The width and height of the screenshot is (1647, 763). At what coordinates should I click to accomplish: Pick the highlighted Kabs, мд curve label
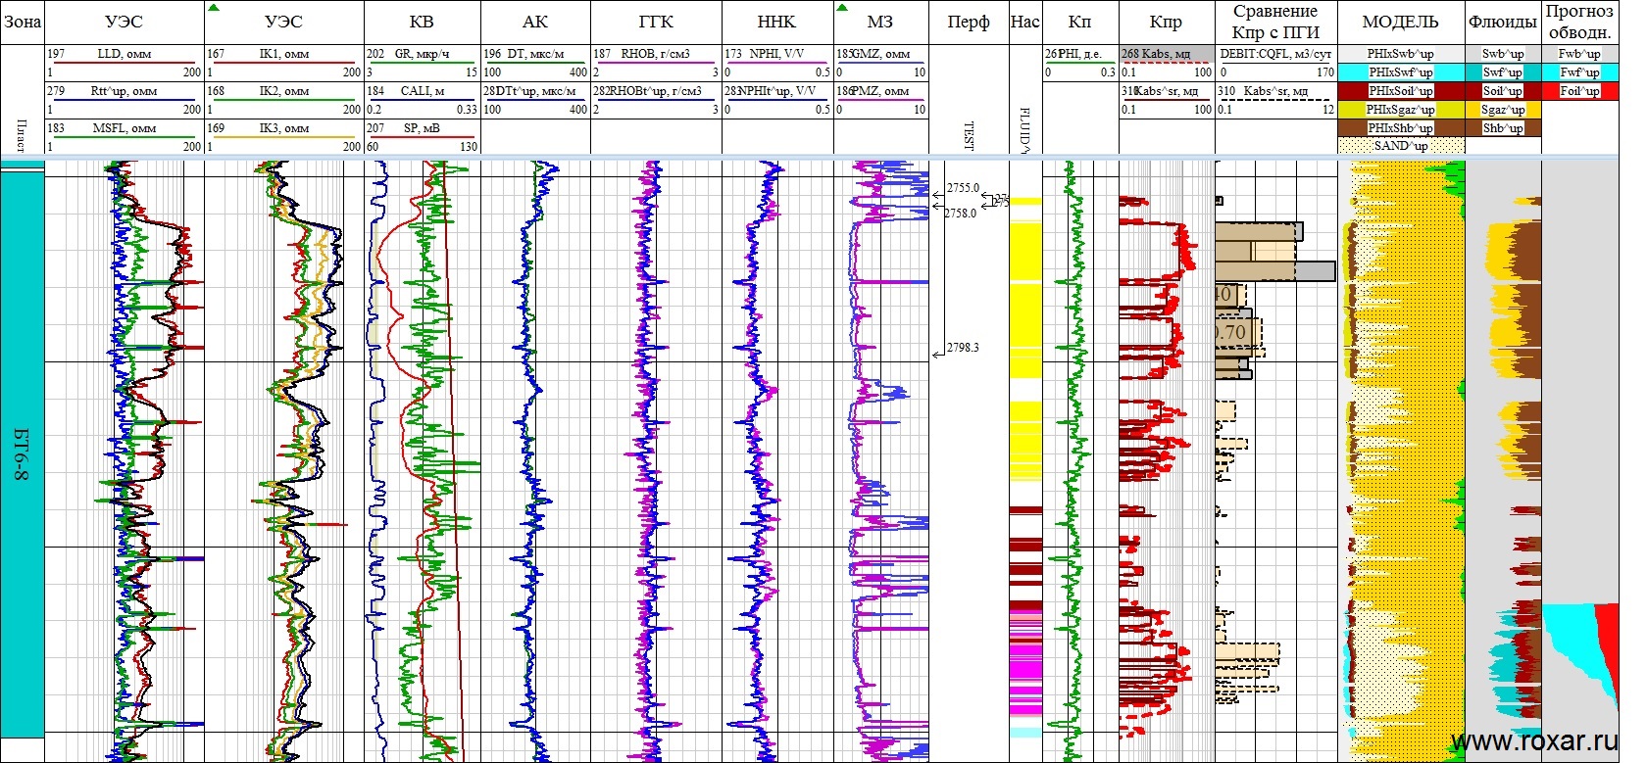pyautogui.click(x=1167, y=54)
